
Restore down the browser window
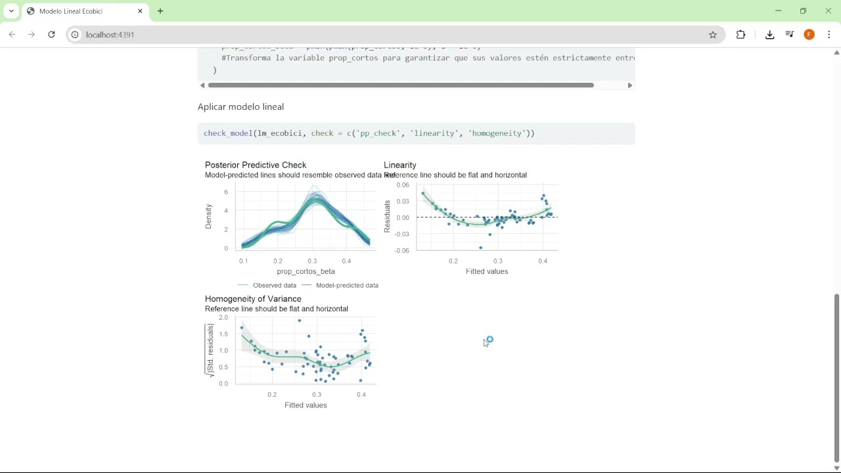[804, 11]
